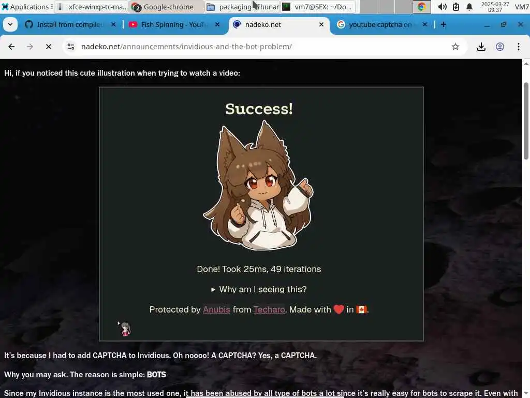Open the Chrome profile icon
530x398 pixels.
[x=500, y=47]
